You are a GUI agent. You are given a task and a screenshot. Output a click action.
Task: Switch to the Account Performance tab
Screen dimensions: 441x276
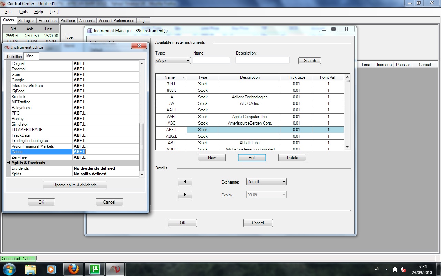pos(116,21)
